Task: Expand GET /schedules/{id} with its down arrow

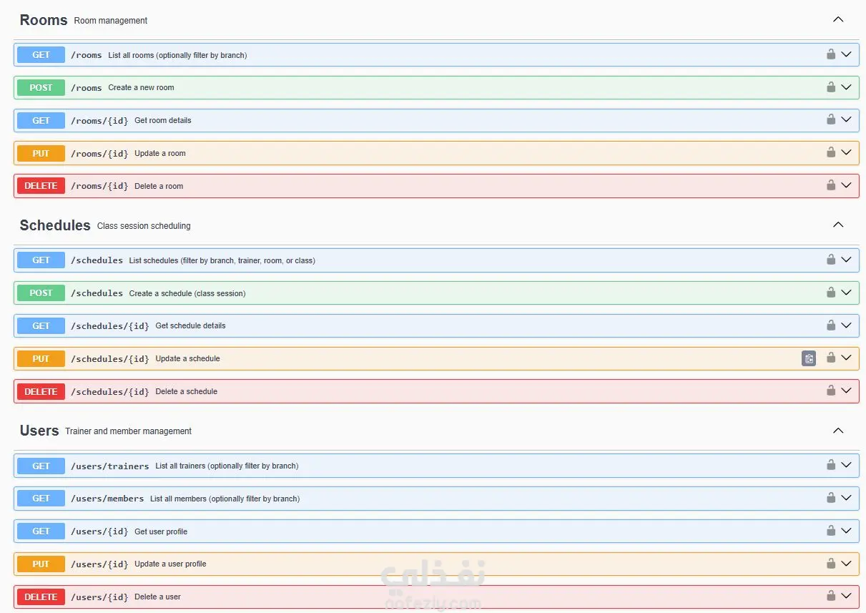Action: (846, 325)
